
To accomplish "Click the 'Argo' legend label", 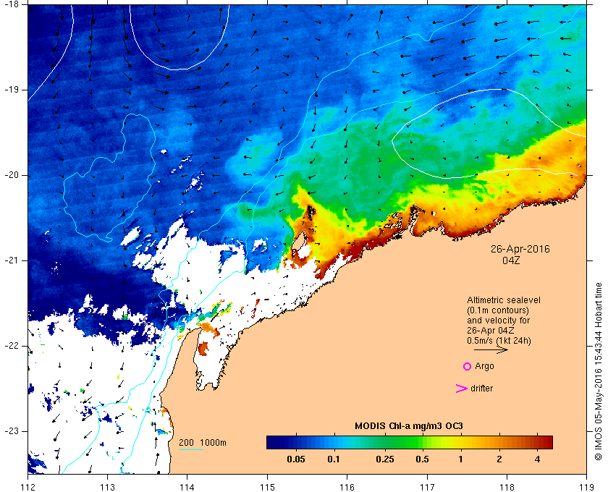I will pos(484,366).
